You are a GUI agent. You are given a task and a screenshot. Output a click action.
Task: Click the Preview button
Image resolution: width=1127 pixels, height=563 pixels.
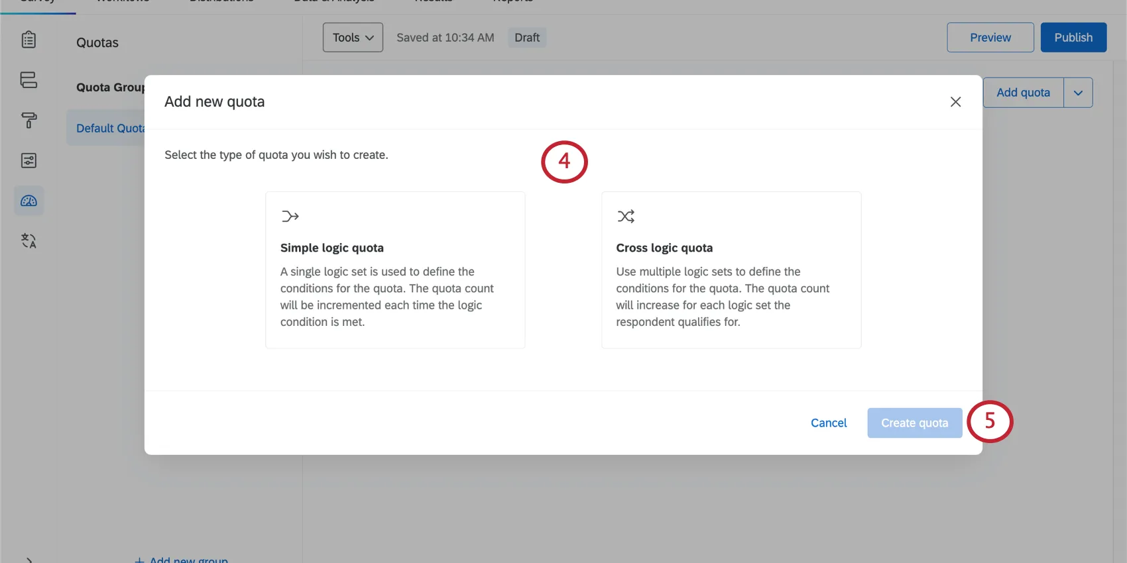[x=990, y=38]
